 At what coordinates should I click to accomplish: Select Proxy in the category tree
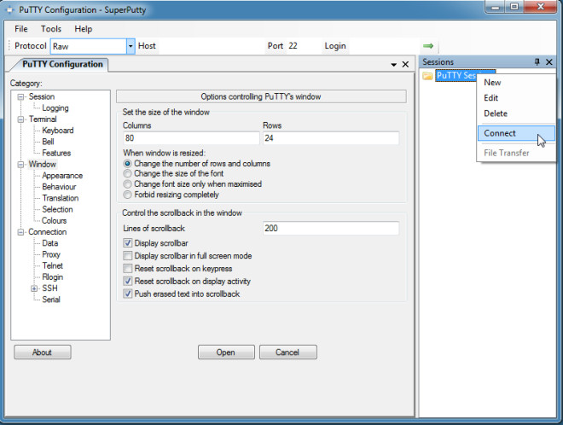tap(51, 254)
